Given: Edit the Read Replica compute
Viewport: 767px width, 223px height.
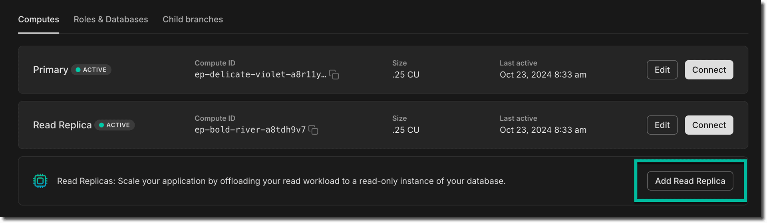Looking at the screenshot, I should pyautogui.click(x=662, y=125).
